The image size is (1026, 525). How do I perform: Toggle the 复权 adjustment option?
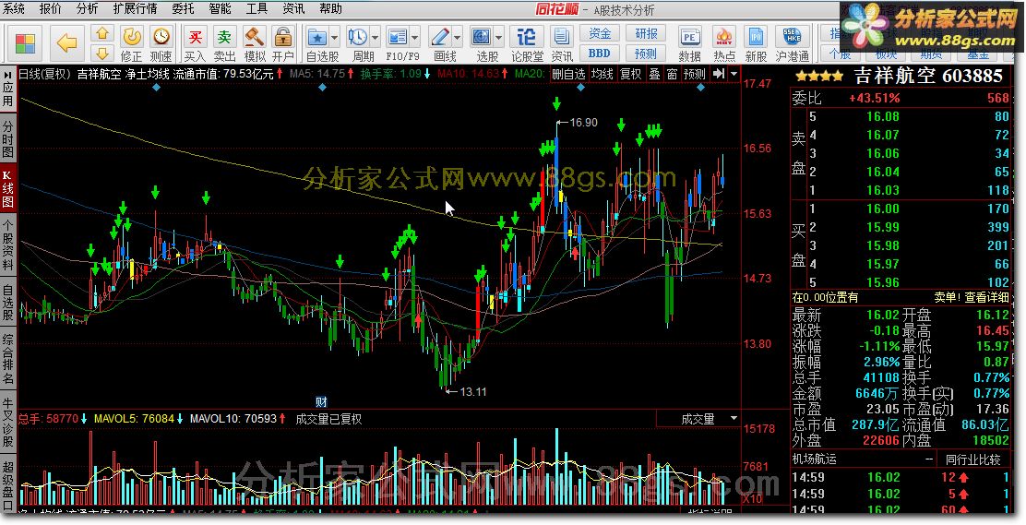[631, 74]
